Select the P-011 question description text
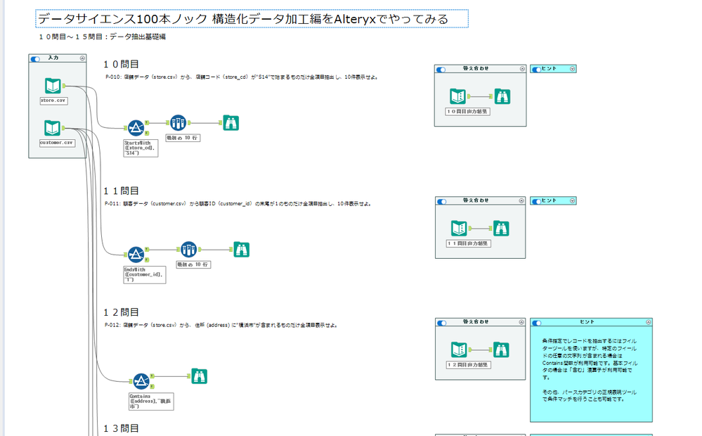The image size is (702, 436). click(x=238, y=204)
